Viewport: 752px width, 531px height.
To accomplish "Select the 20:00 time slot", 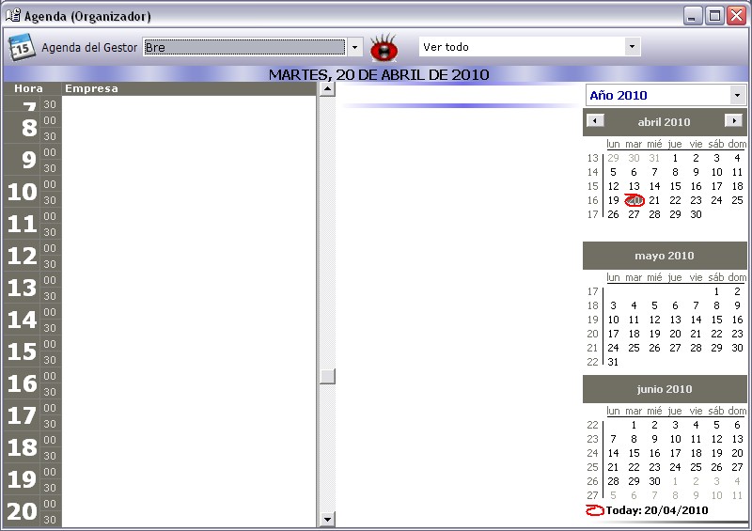I will click(x=189, y=504).
